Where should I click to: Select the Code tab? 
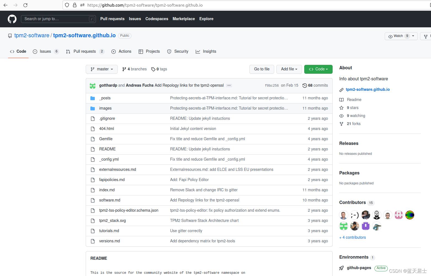(x=18, y=52)
